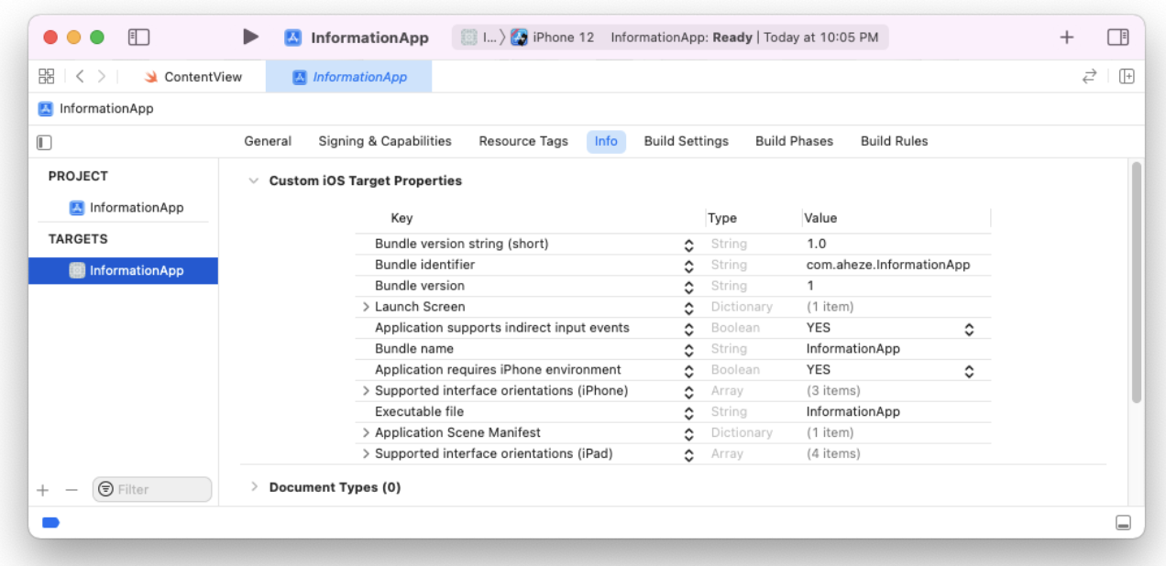The width and height of the screenshot is (1166, 566).
Task: Open key stepper for Bundle name
Action: [x=688, y=350]
